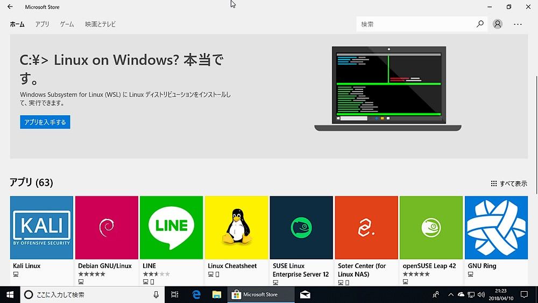Click the Debian GNU/Linux title text
Screen dimensions: 538x303
tap(105, 266)
